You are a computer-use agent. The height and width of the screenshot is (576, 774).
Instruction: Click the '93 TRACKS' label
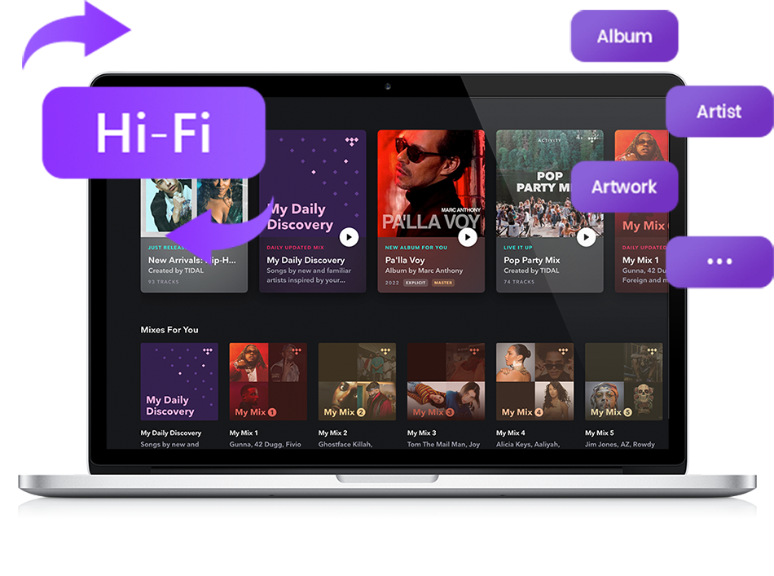[164, 282]
